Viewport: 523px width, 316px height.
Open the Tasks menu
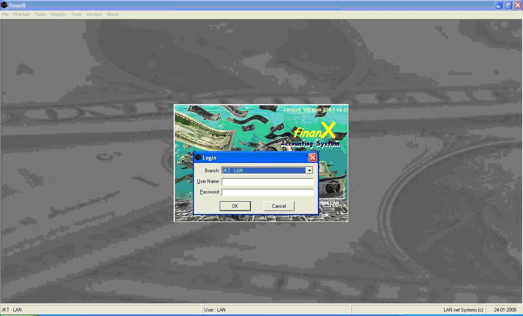click(40, 14)
